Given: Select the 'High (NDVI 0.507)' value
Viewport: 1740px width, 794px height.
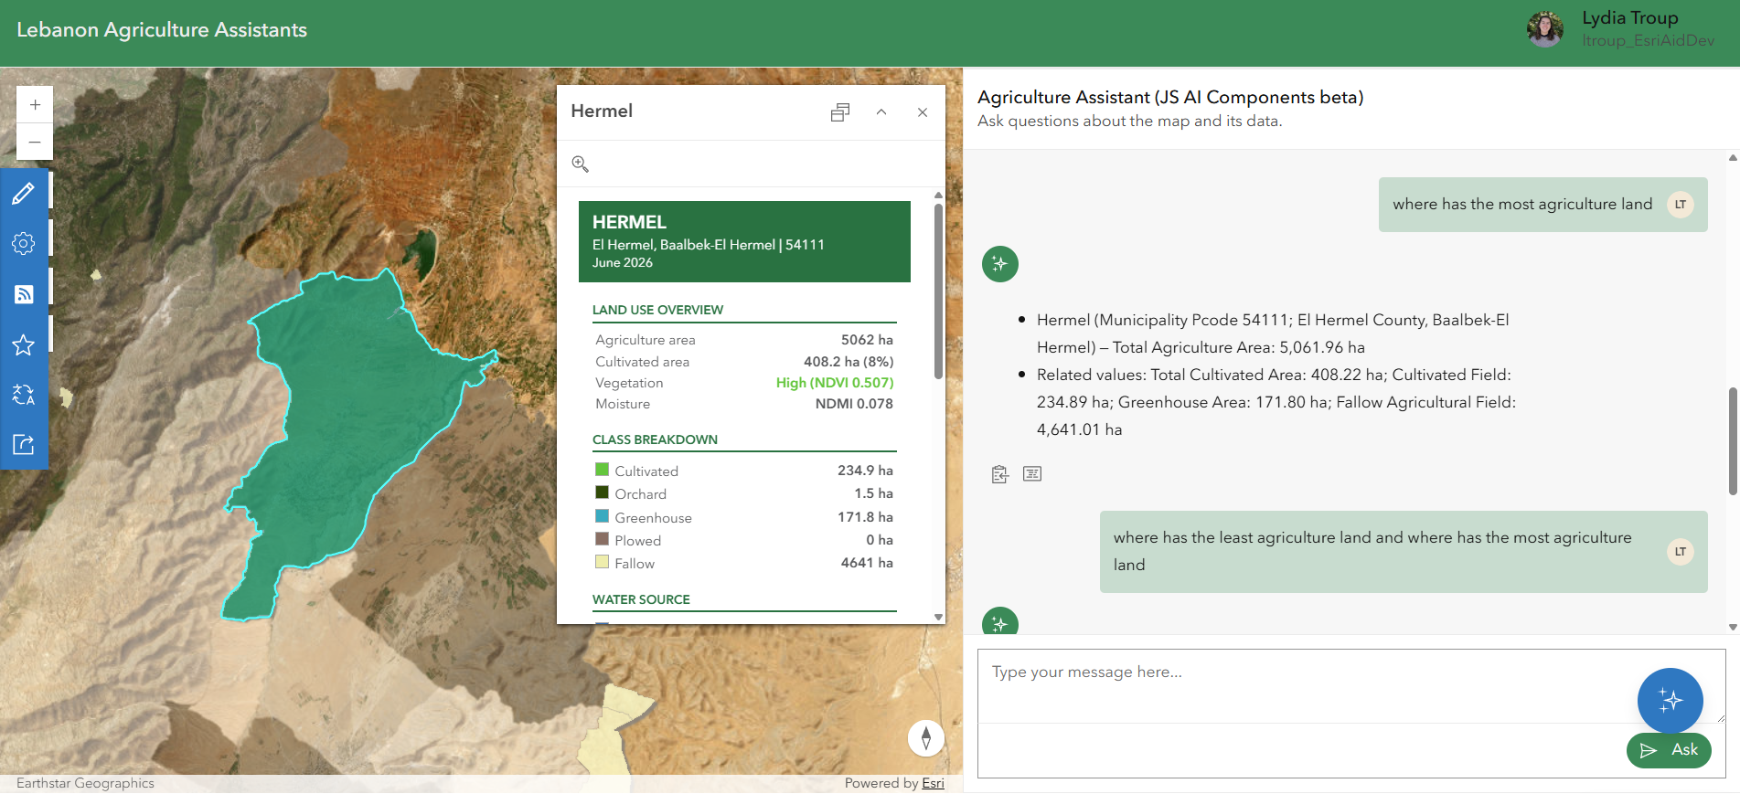Looking at the screenshot, I should point(835,383).
